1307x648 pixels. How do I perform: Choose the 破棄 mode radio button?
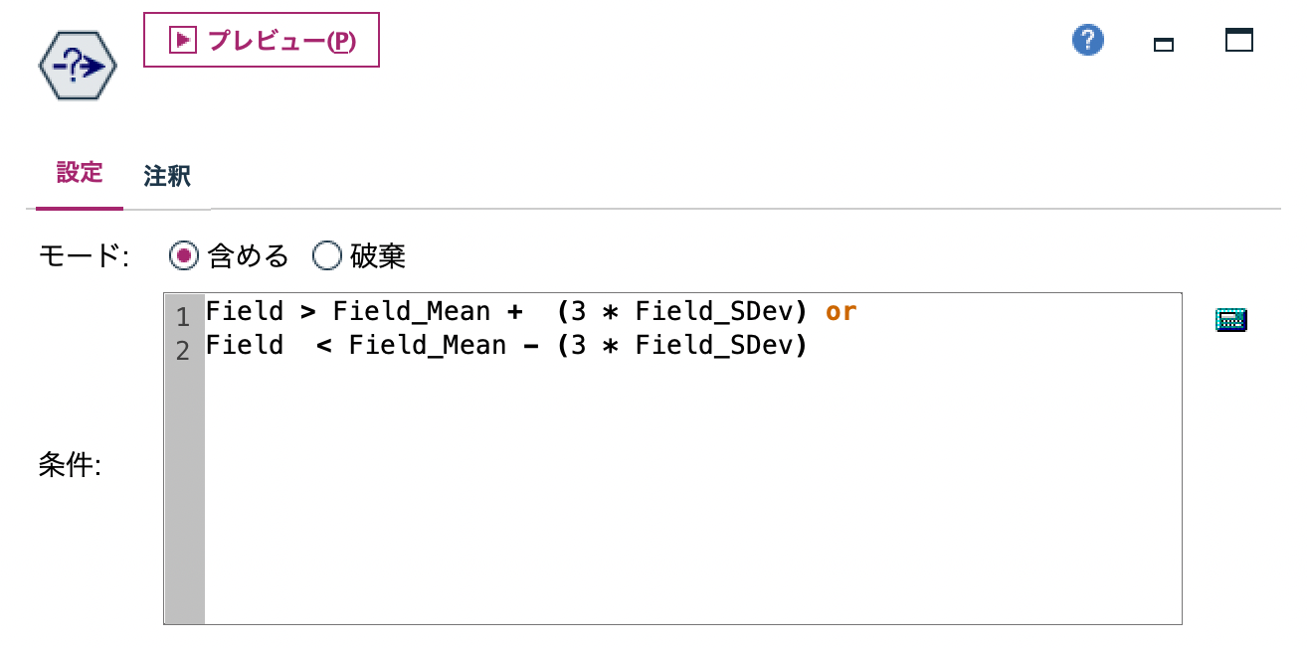pyautogui.click(x=327, y=257)
